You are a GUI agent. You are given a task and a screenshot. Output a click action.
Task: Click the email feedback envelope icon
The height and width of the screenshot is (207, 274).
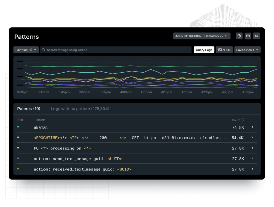[248, 36]
